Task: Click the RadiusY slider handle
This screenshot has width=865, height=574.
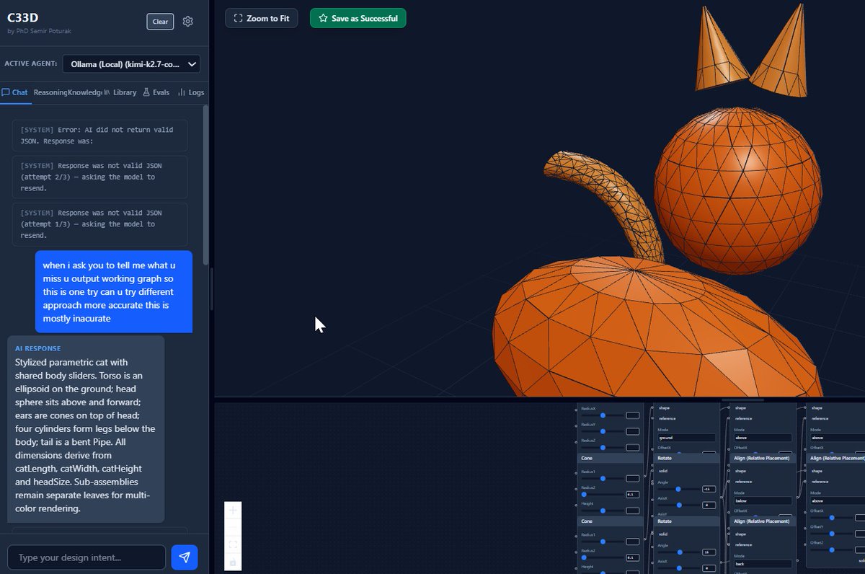Action: (x=603, y=431)
